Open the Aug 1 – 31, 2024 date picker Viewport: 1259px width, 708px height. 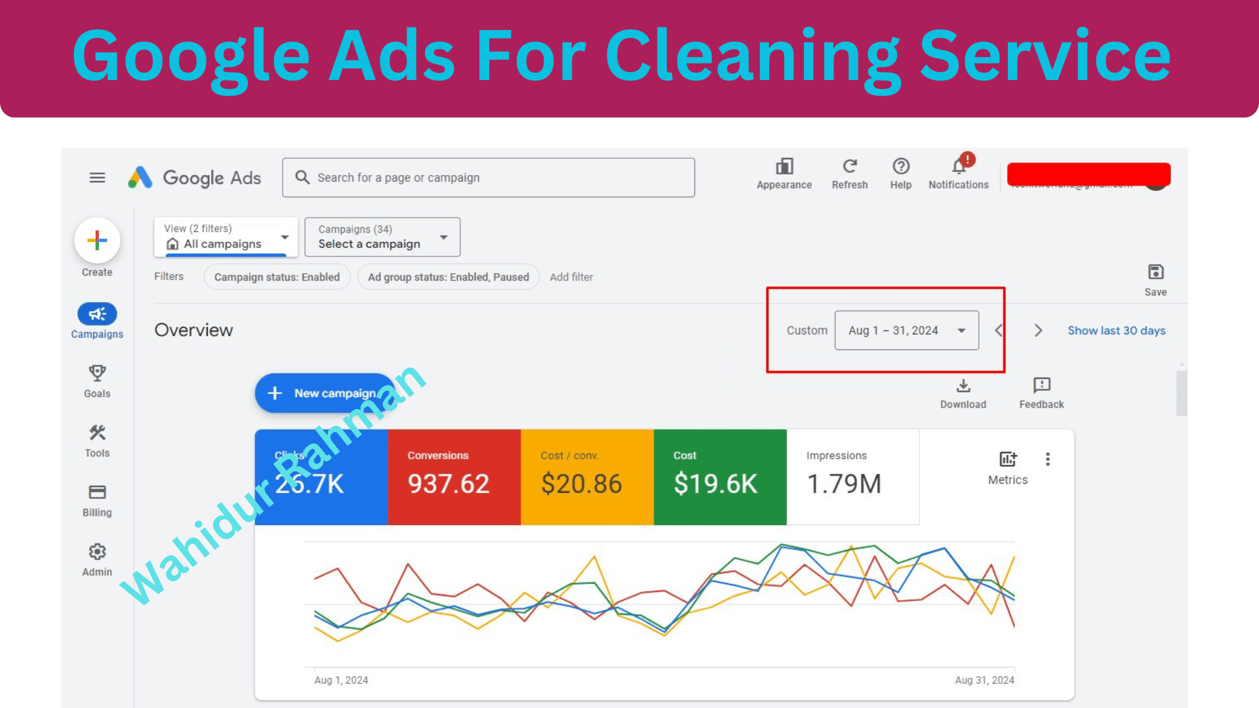pyautogui.click(x=907, y=330)
